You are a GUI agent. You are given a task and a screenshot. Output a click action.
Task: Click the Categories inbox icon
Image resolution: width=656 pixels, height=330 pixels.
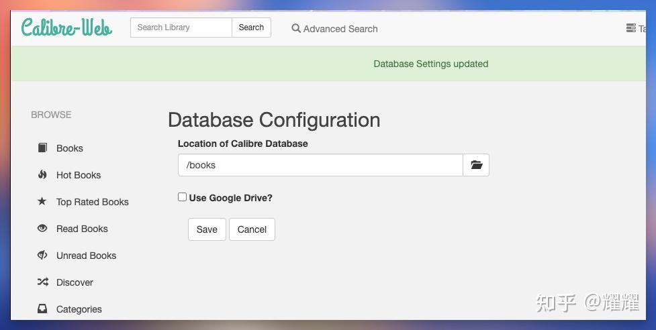coord(42,309)
